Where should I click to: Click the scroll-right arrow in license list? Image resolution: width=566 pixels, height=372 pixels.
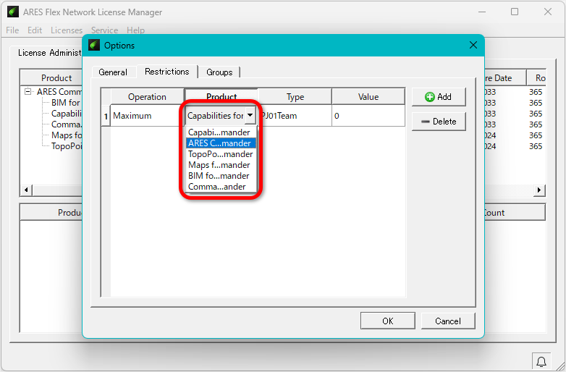539,190
